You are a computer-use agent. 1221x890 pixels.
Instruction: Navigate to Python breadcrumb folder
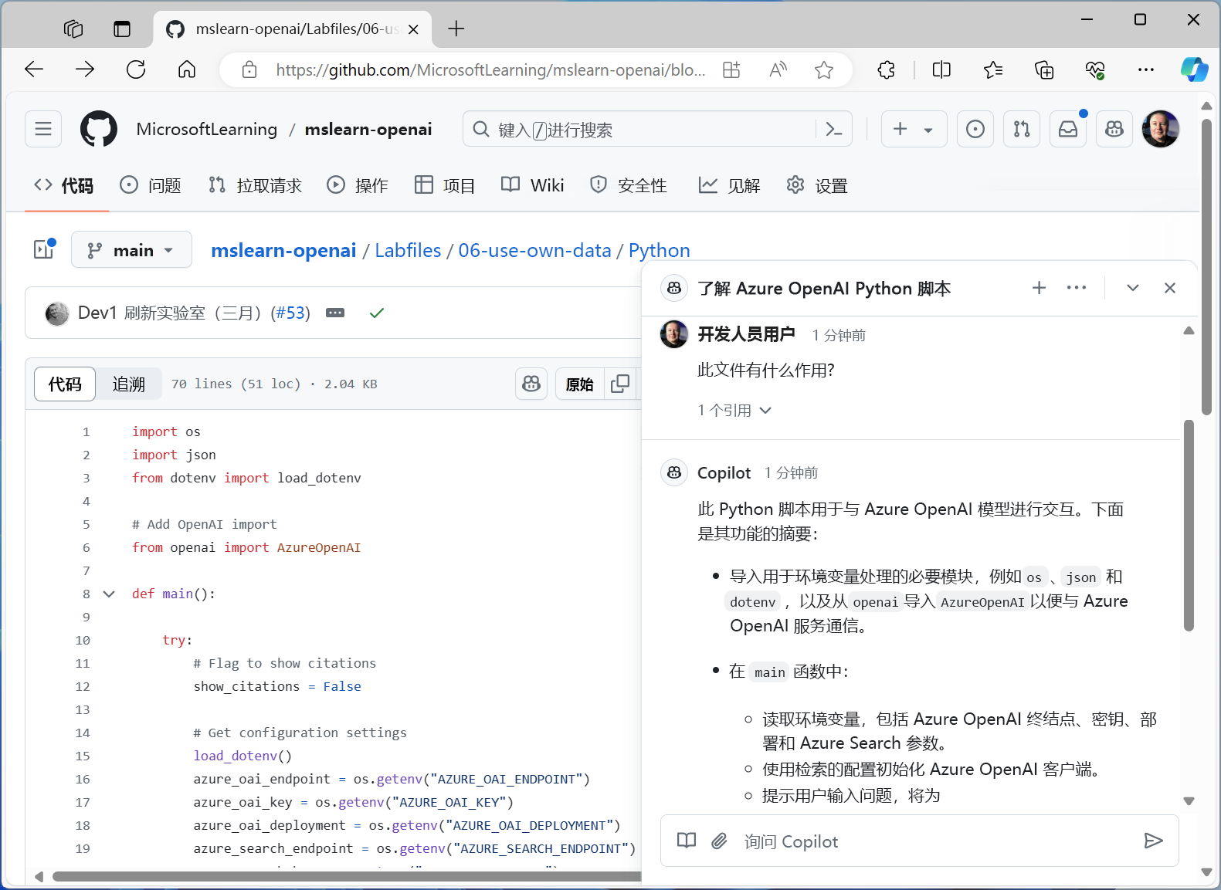click(659, 250)
